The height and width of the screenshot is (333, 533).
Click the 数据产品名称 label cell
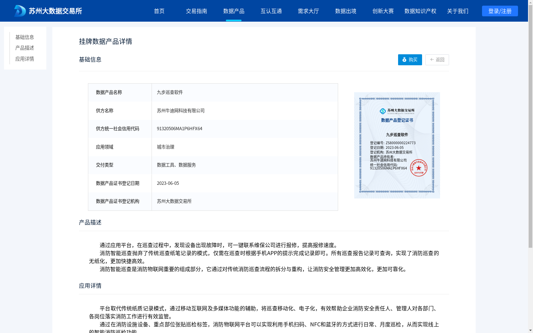[120, 92]
